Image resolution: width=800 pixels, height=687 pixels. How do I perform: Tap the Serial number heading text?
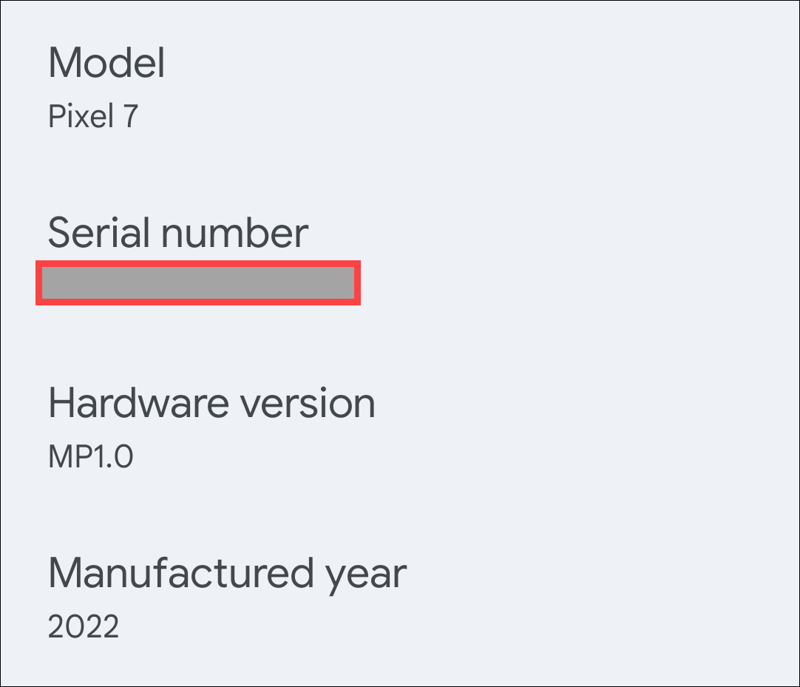pos(178,233)
